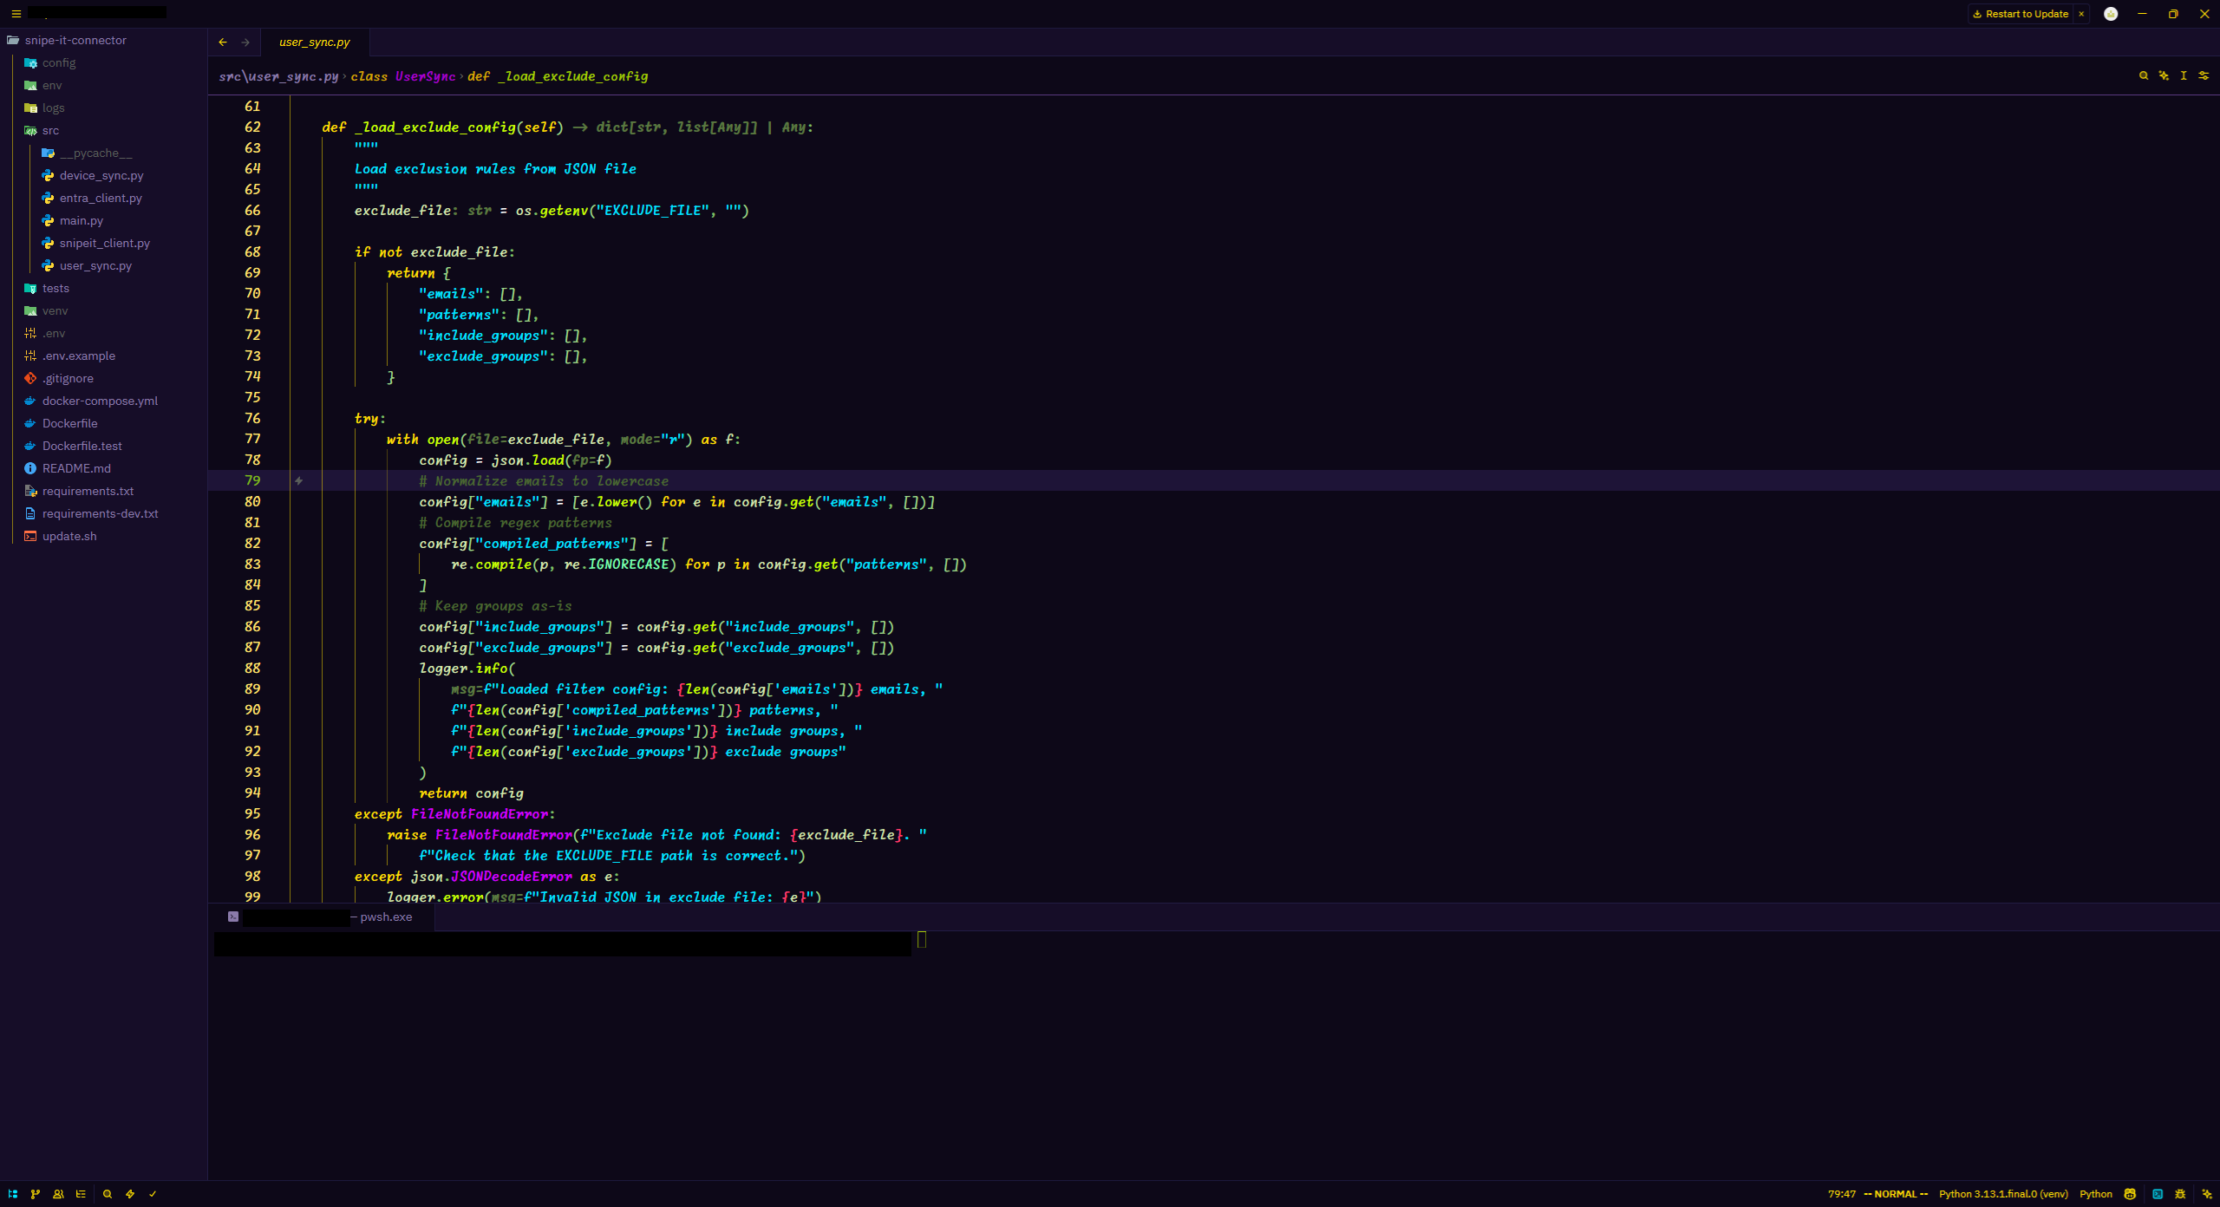Toggle the project panel in status bar
The image size is (2220, 1207).
[13, 1194]
